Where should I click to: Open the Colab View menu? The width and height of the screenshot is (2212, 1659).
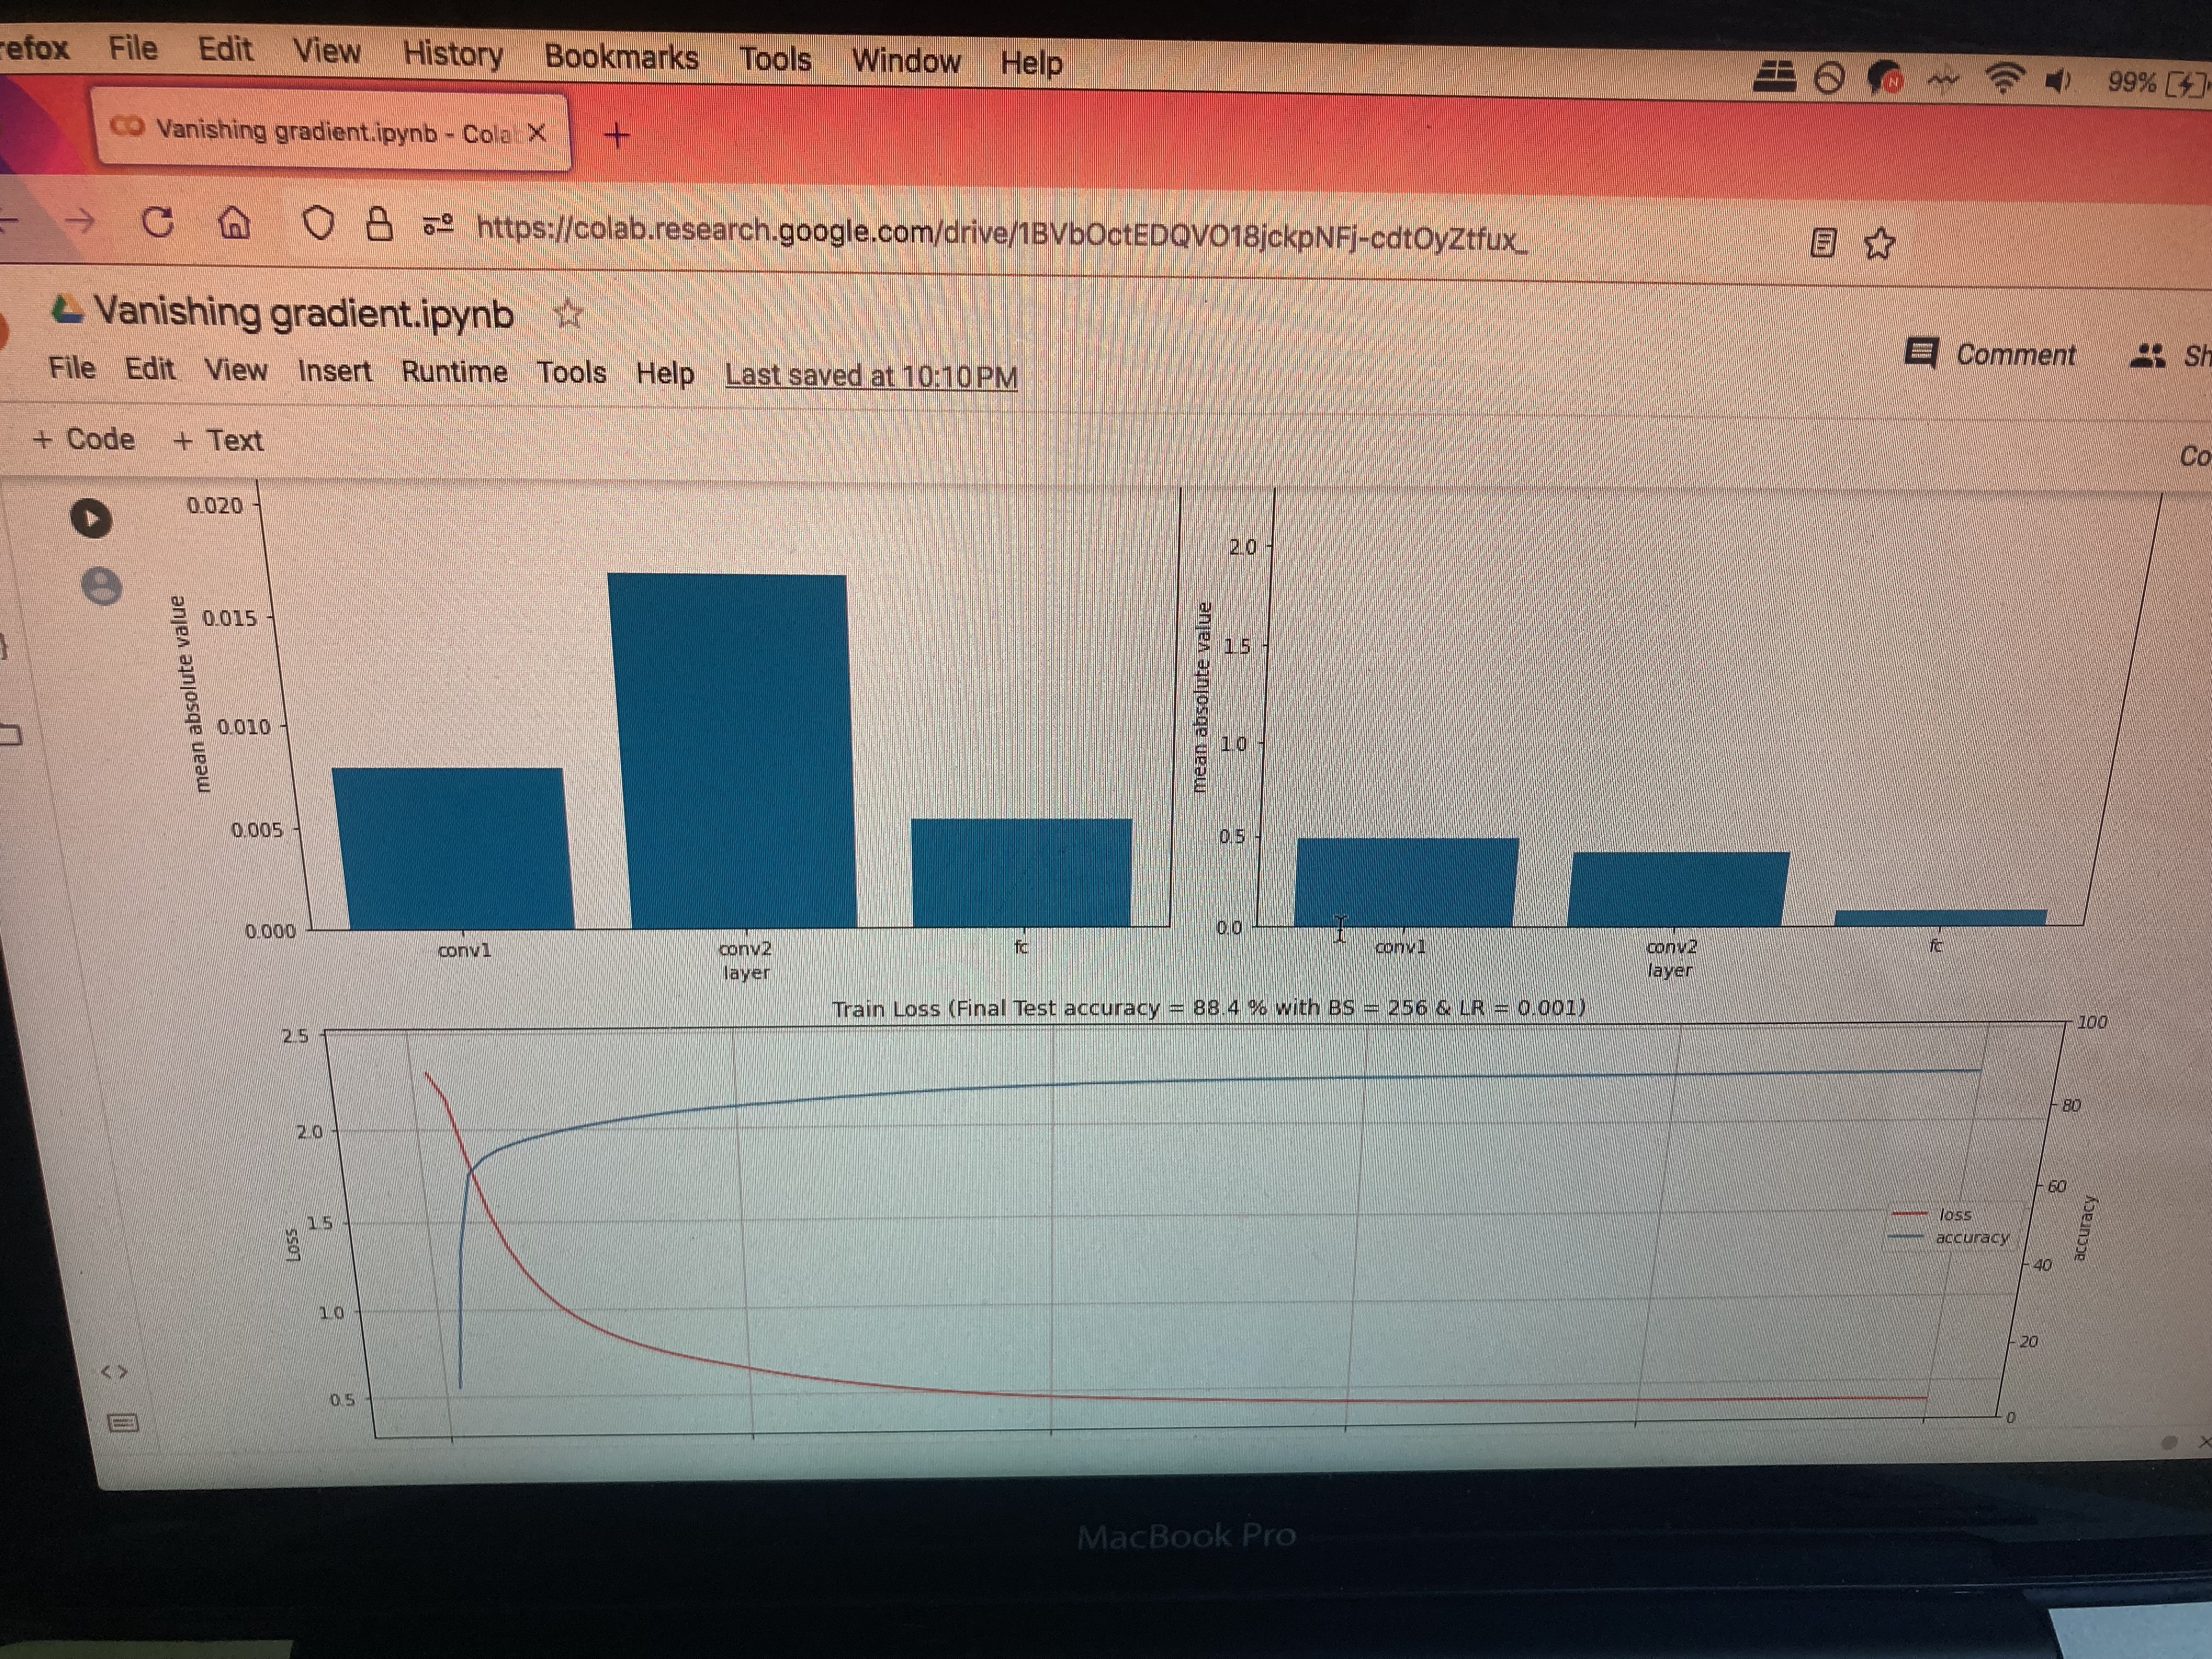pos(236,370)
